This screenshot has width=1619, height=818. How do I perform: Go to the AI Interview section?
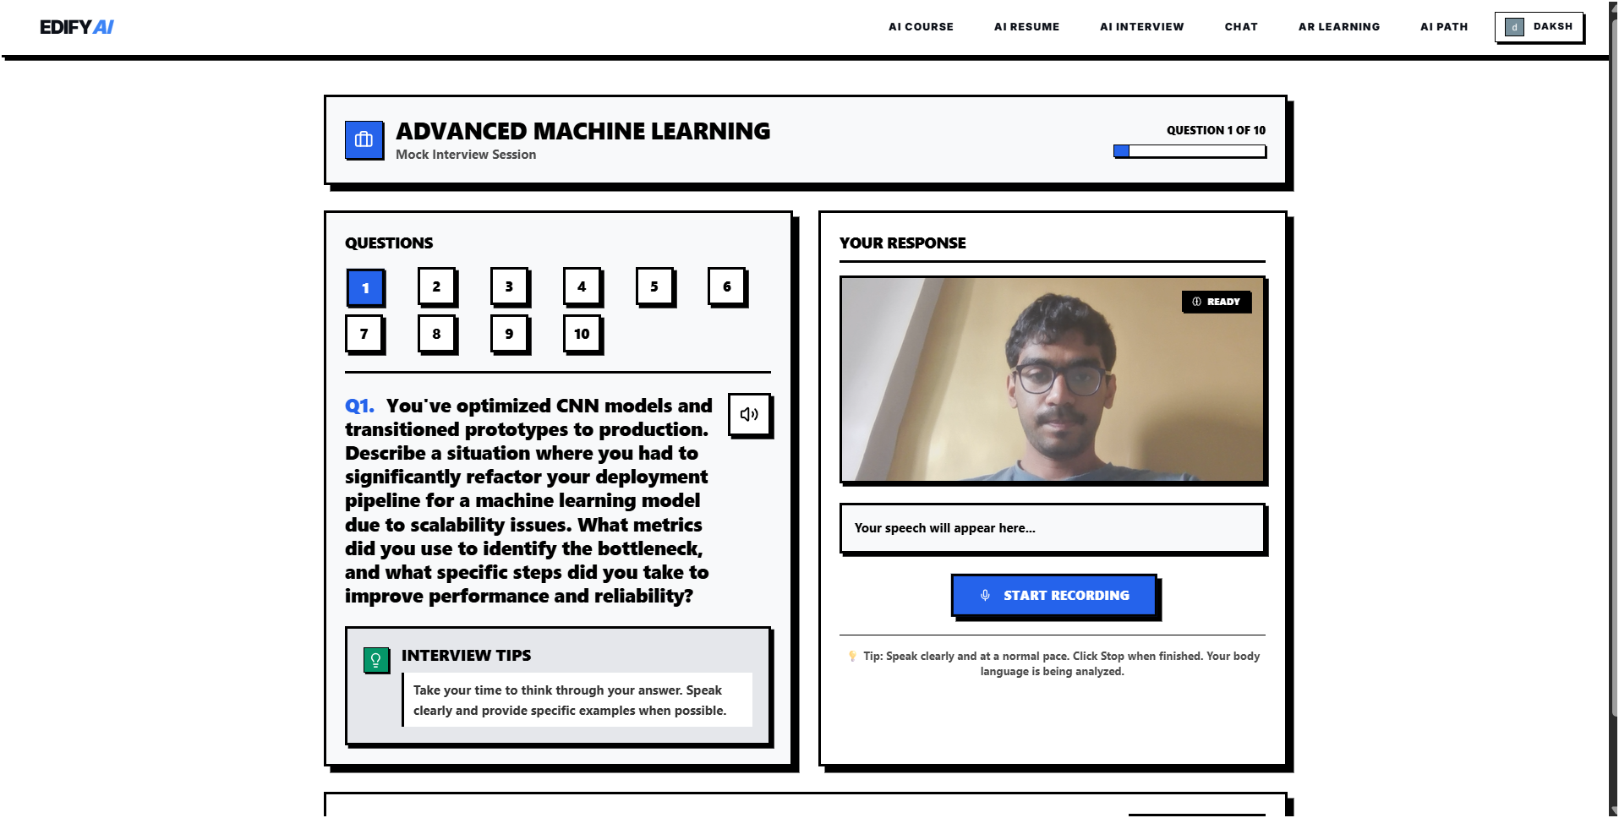1141,27
